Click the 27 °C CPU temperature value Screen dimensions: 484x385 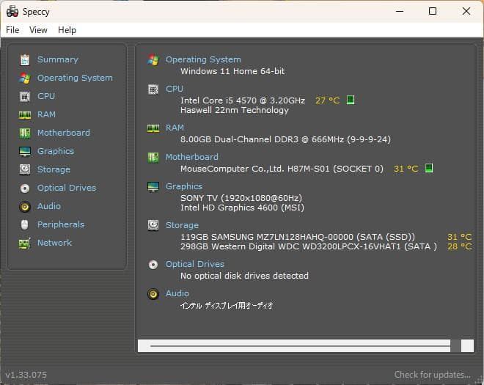(x=328, y=100)
